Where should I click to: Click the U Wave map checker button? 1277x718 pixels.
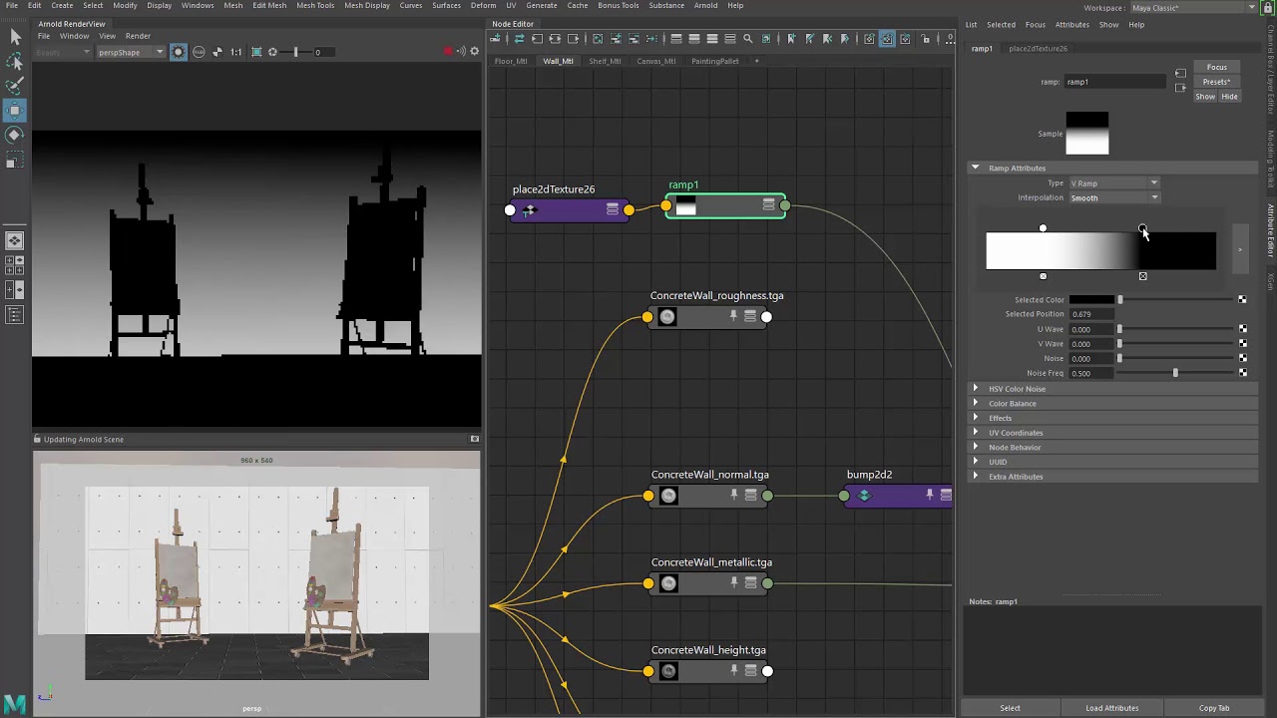pyautogui.click(x=1242, y=329)
